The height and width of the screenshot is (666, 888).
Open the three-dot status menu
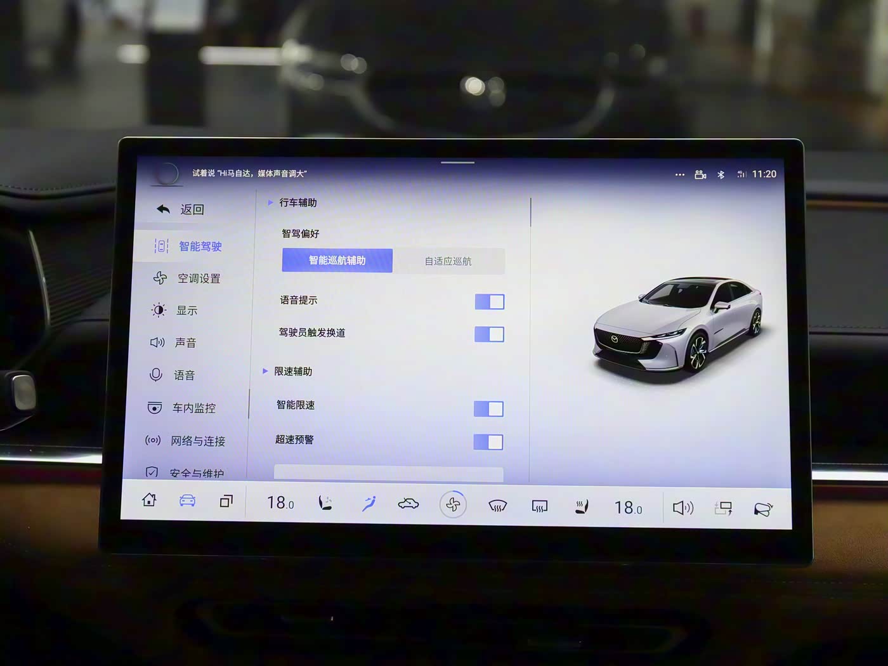click(x=680, y=174)
